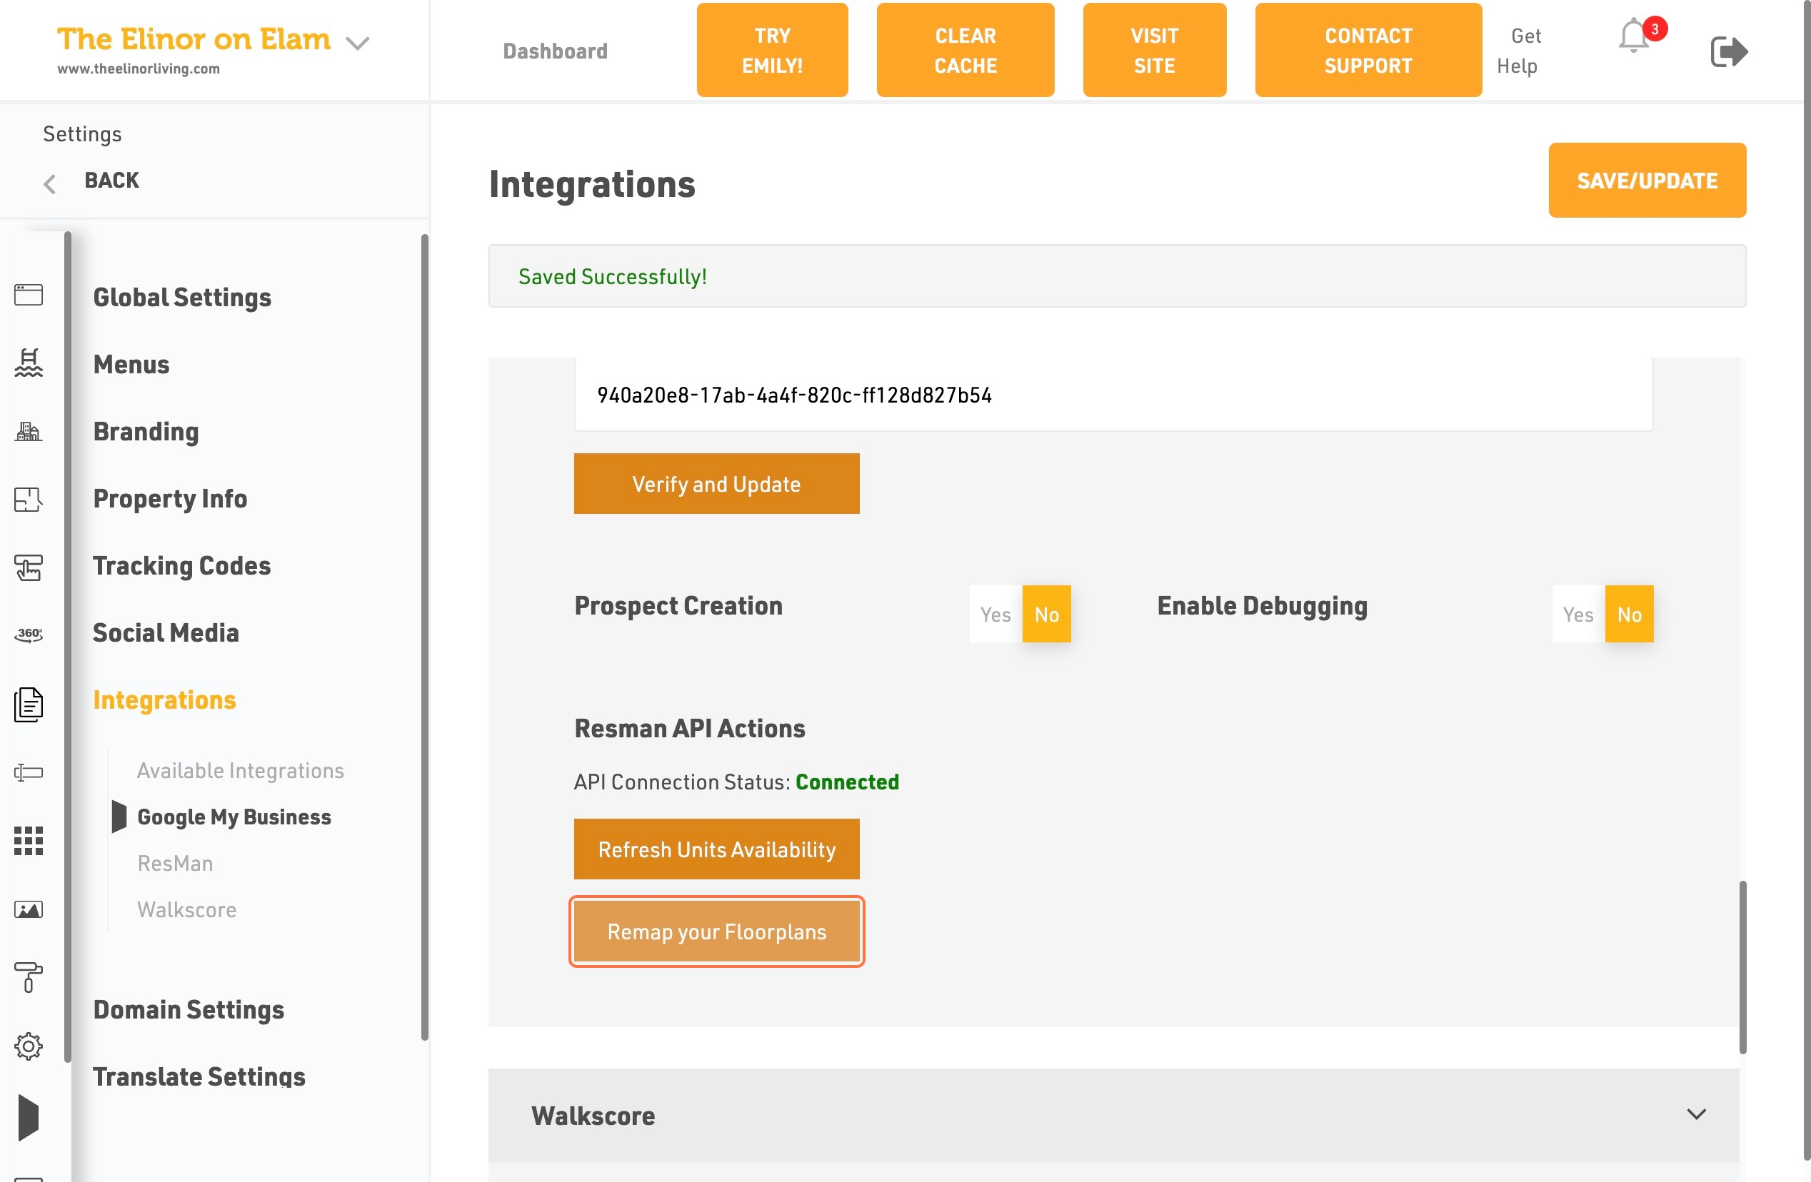Open the notifications bell
1811x1182 pixels.
1634,36
